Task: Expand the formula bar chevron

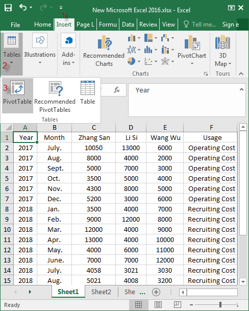Action: click(241, 89)
